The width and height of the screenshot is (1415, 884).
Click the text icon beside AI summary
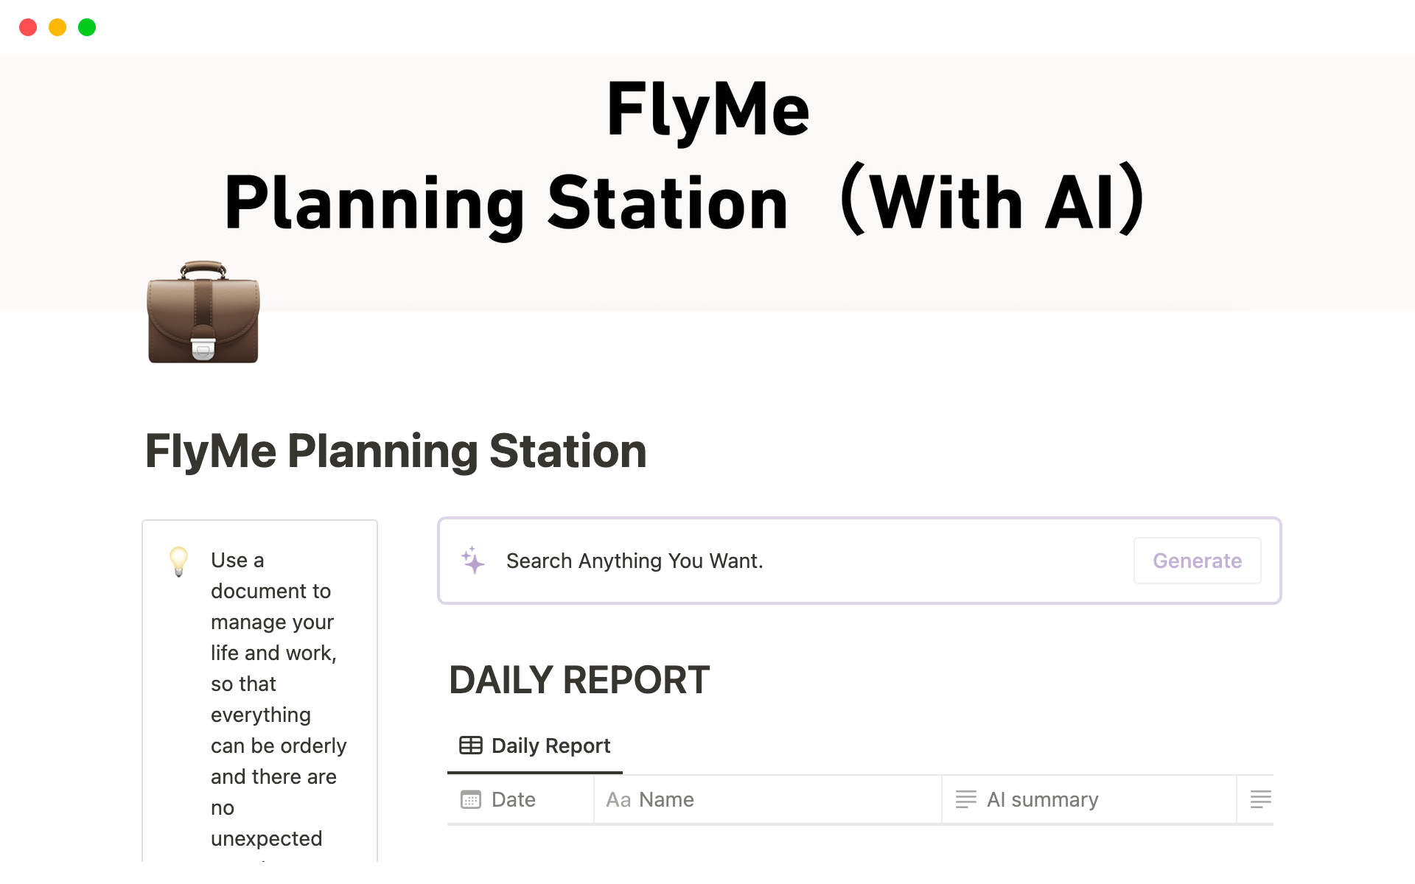(x=965, y=799)
